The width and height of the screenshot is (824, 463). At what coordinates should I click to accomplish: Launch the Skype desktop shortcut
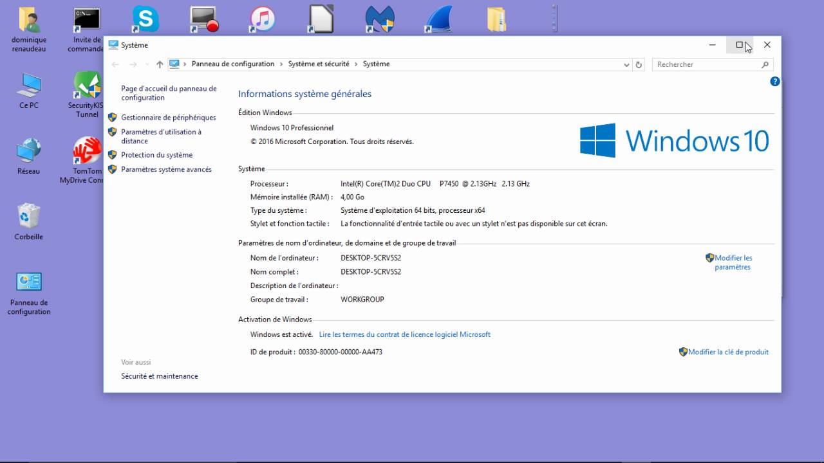(145, 20)
